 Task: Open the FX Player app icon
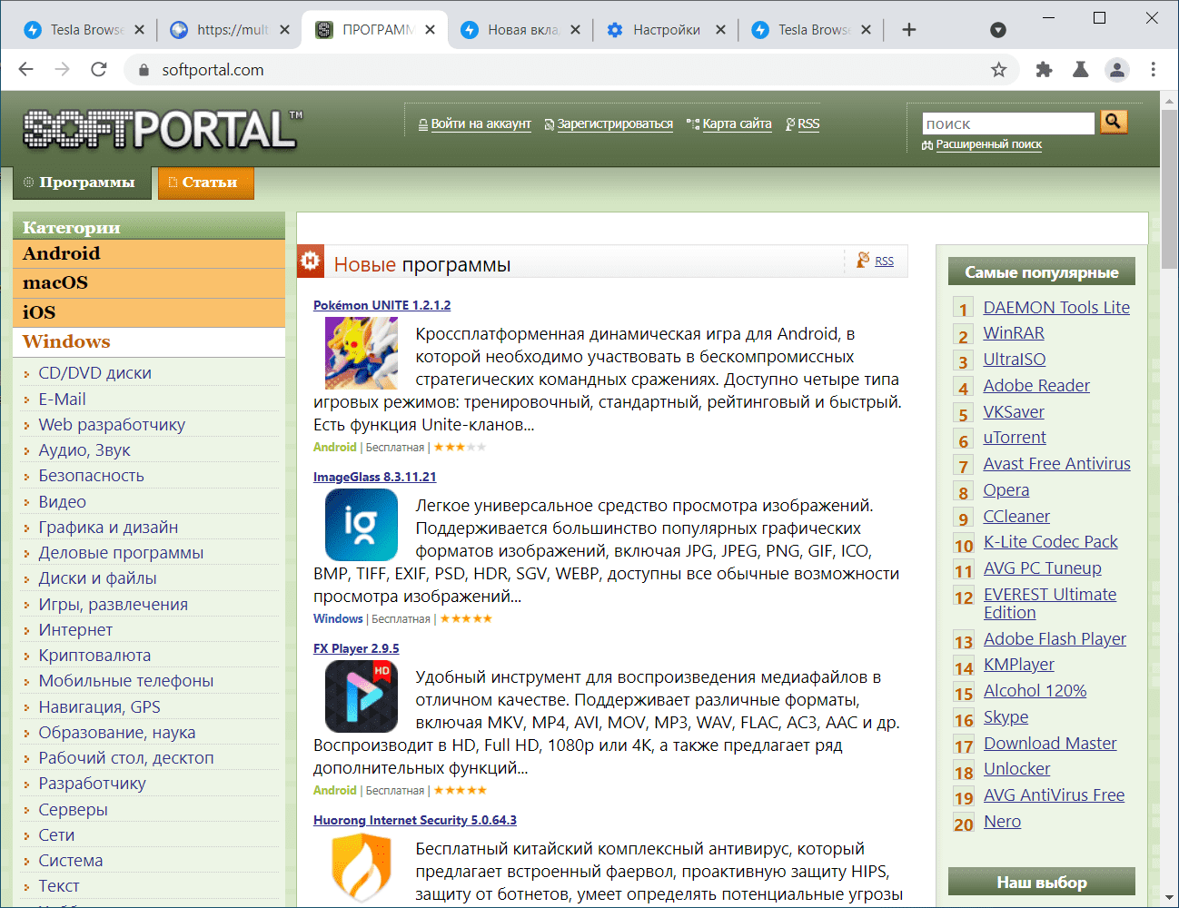361,696
